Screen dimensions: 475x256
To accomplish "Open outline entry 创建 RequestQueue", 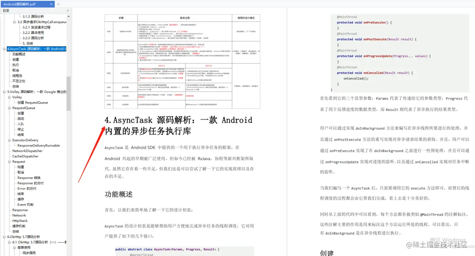I will pos(33,103).
